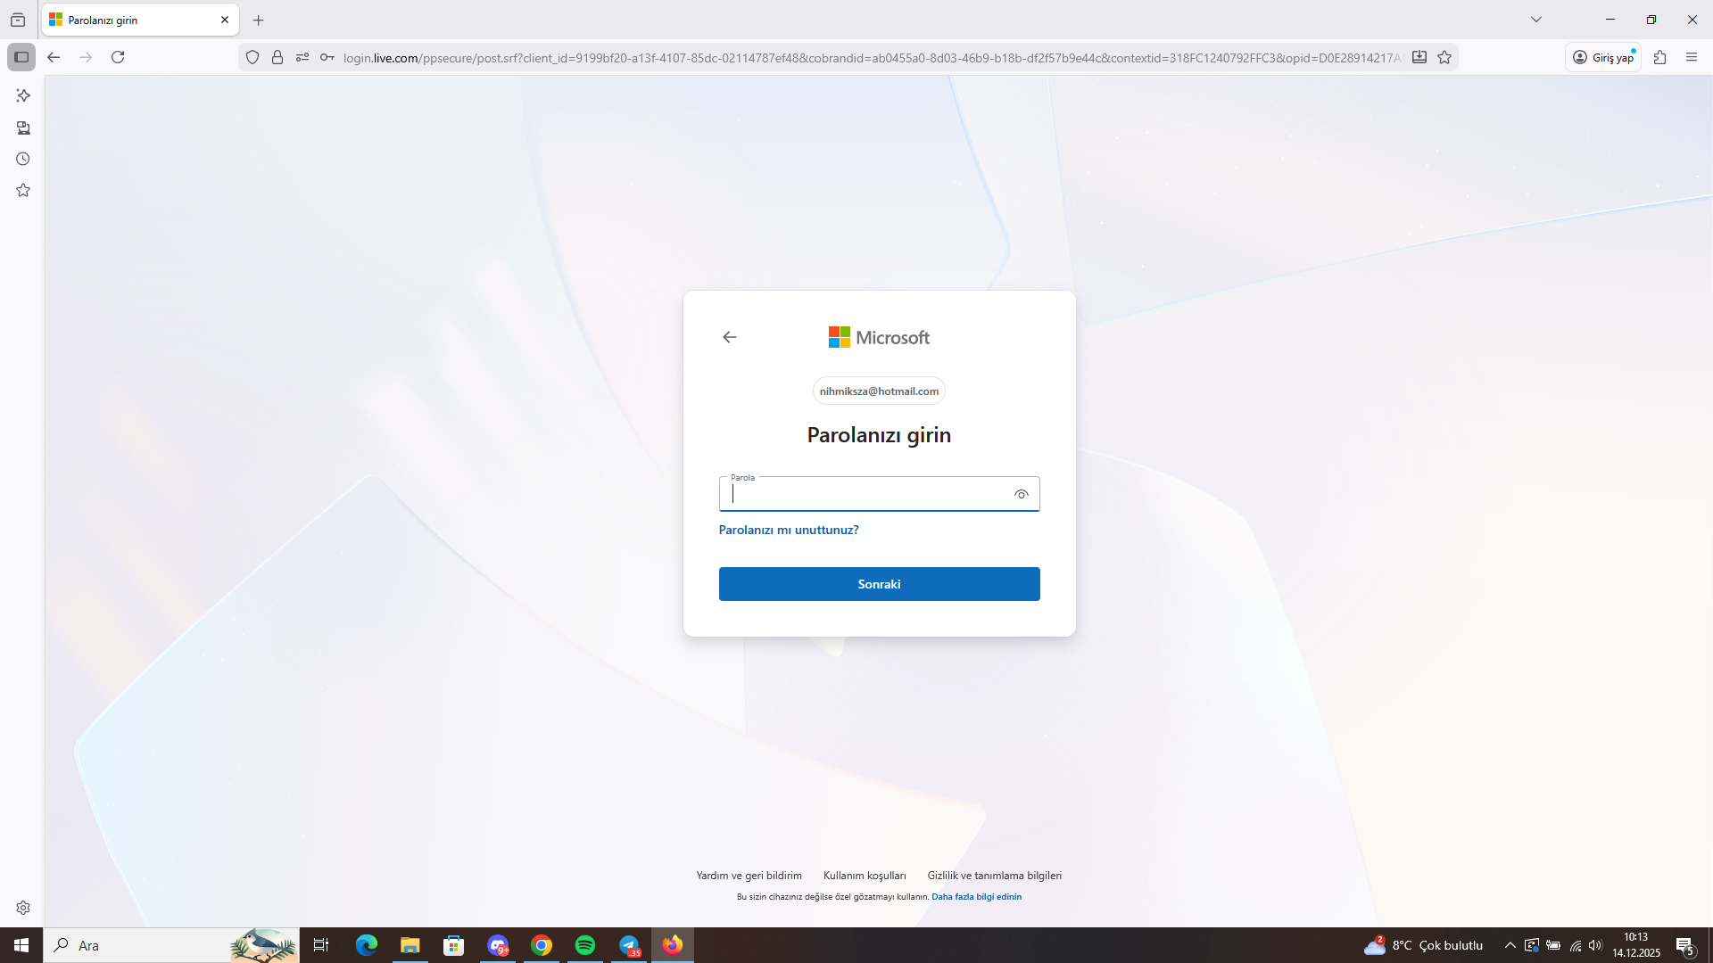Click the saved password key icon
1713x963 pixels.
pyautogui.click(x=327, y=57)
